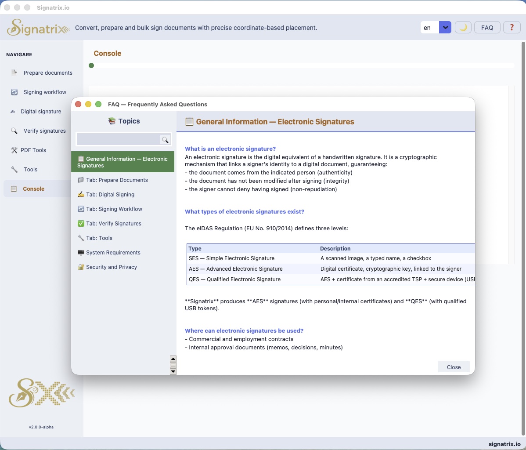Click the Tools wrench icon in the sidebar
The image size is (526, 450).
point(14,170)
